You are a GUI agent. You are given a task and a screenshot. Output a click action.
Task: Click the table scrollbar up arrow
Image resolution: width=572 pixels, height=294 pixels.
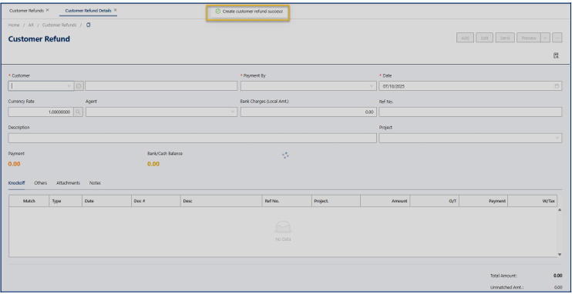pos(560,210)
